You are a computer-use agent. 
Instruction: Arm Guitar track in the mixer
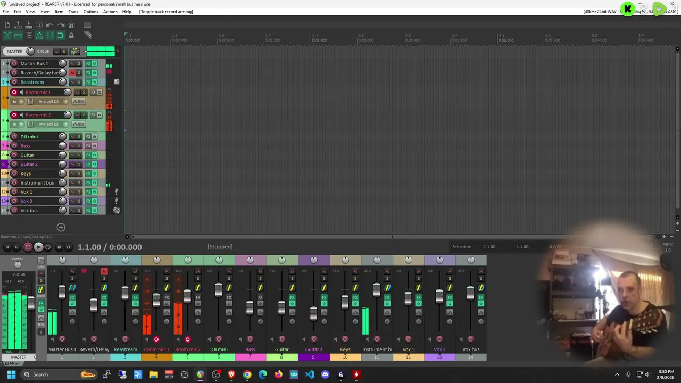282,339
